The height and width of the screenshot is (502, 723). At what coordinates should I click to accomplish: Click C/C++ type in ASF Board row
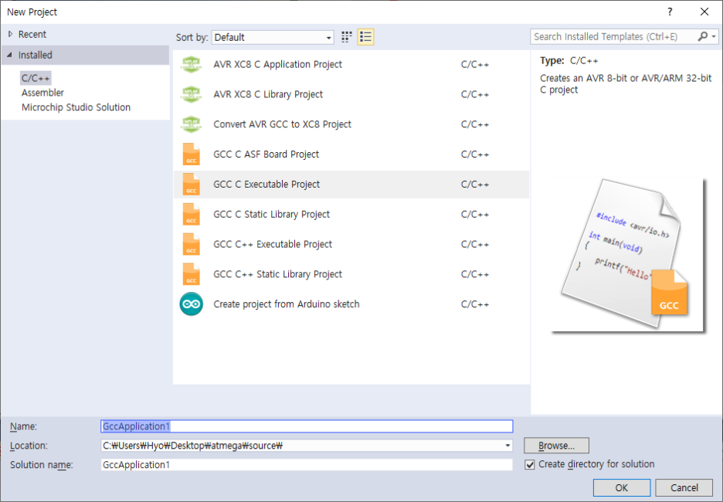pos(475,154)
